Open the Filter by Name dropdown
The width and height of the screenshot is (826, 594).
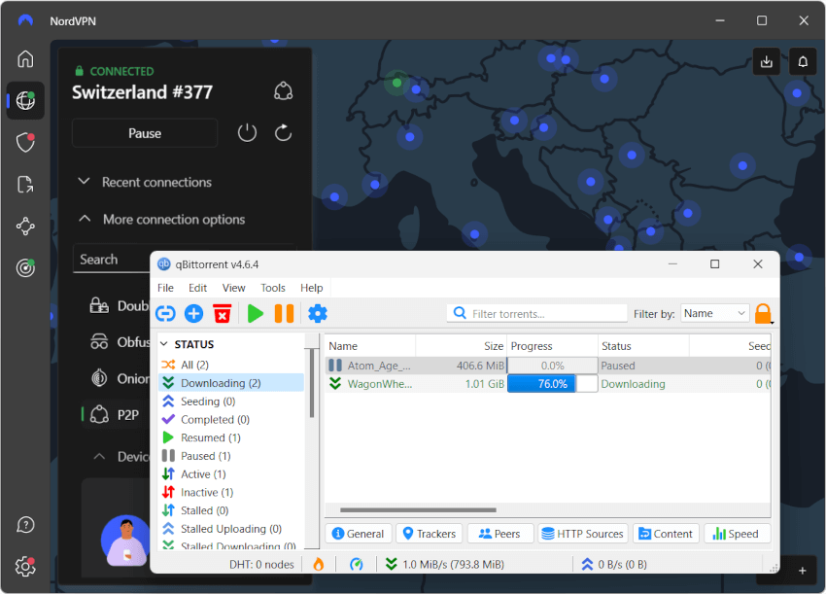(715, 314)
